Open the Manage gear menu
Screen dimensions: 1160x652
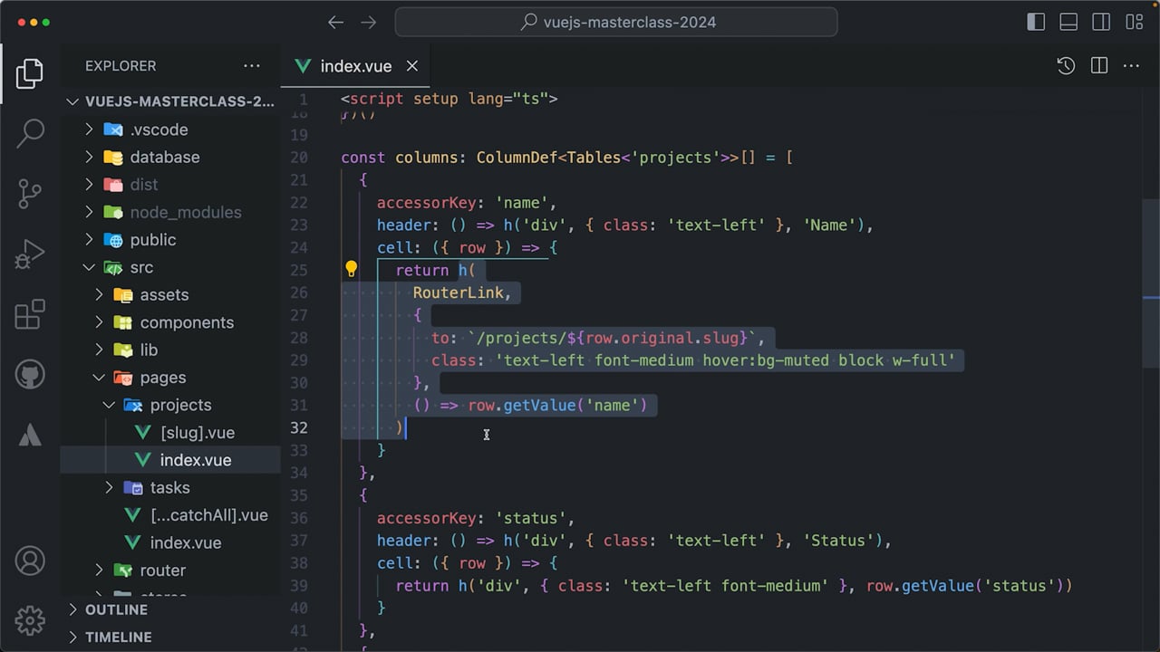tap(30, 620)
